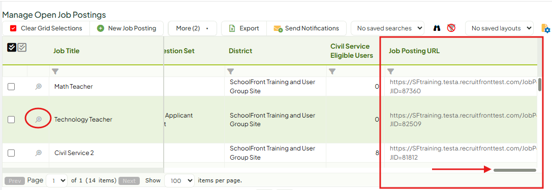This screenshot has height=190, width=552.
Task: Open the No saved layouts dropdown
Action: tap(499, 28)
